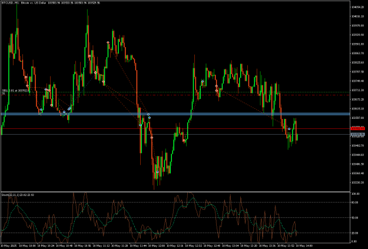Click the 50.00 stochastic level label

click(x=354, y=218)
